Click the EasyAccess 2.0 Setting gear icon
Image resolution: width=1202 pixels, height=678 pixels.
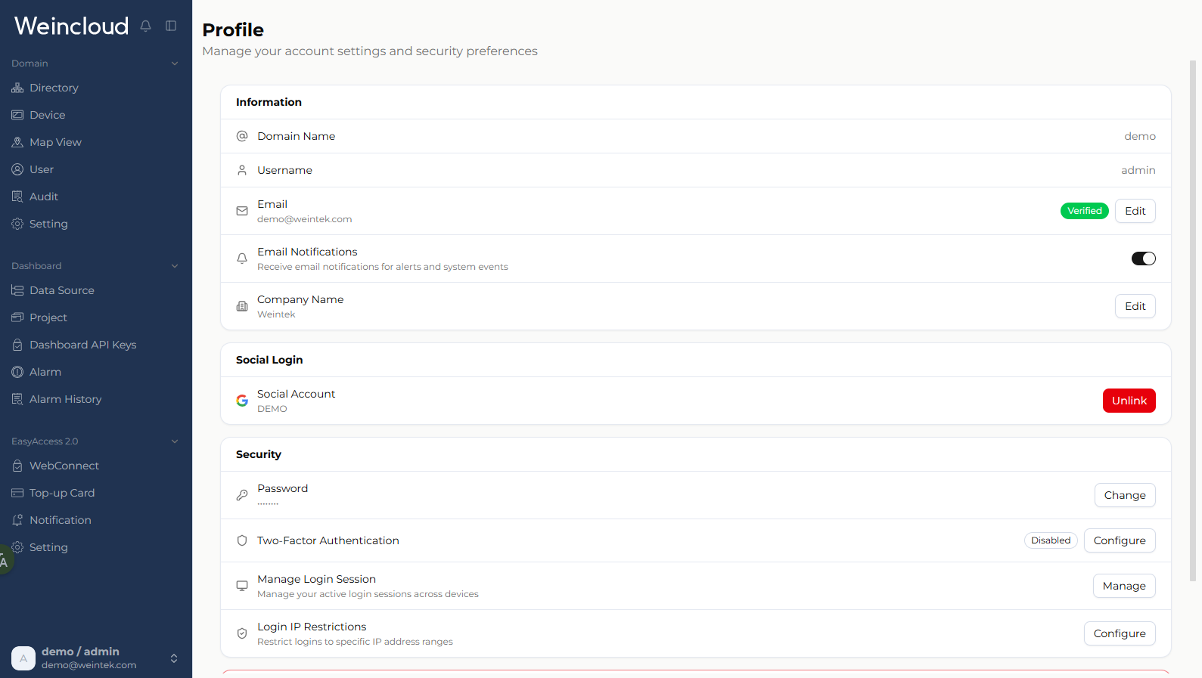17,547
